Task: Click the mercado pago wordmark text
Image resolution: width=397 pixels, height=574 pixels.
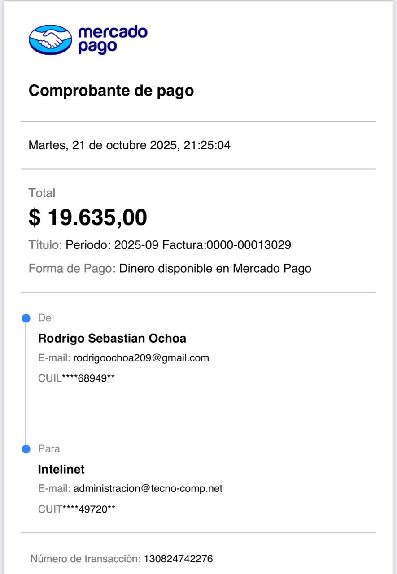Action: [112, 39]
